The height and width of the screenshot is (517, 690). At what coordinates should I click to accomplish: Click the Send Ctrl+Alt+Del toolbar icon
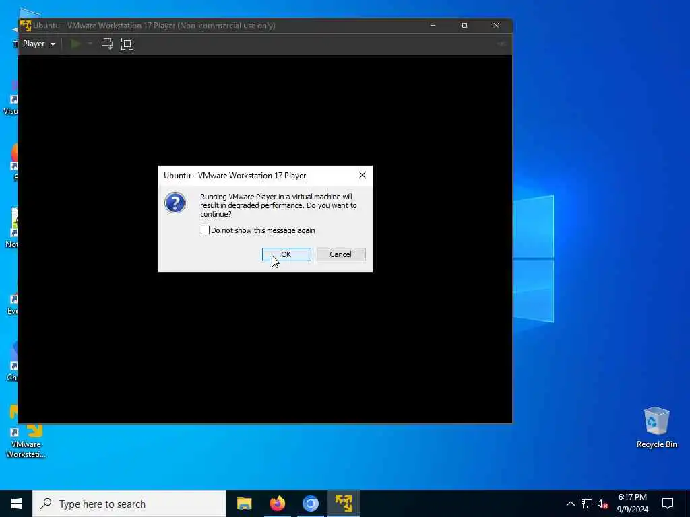click(x=107, y=44)
